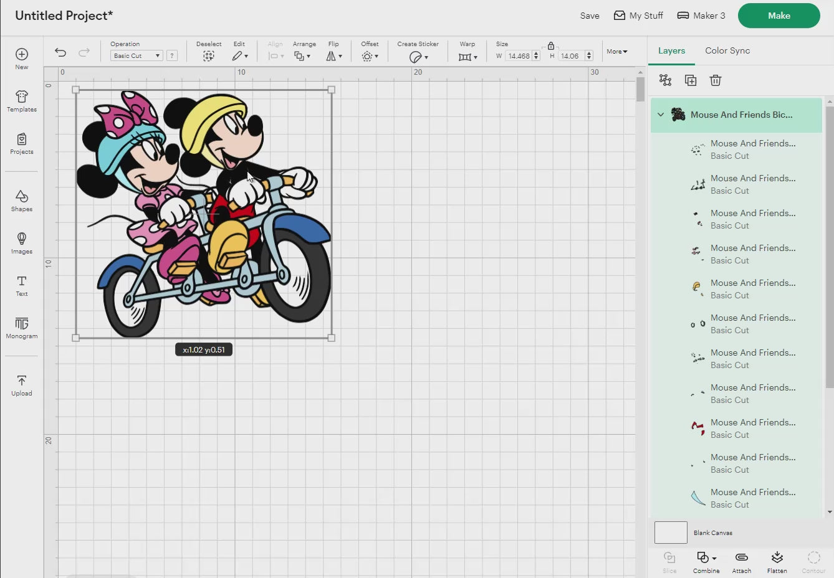Click the width size input field

(x=519, y=56)
